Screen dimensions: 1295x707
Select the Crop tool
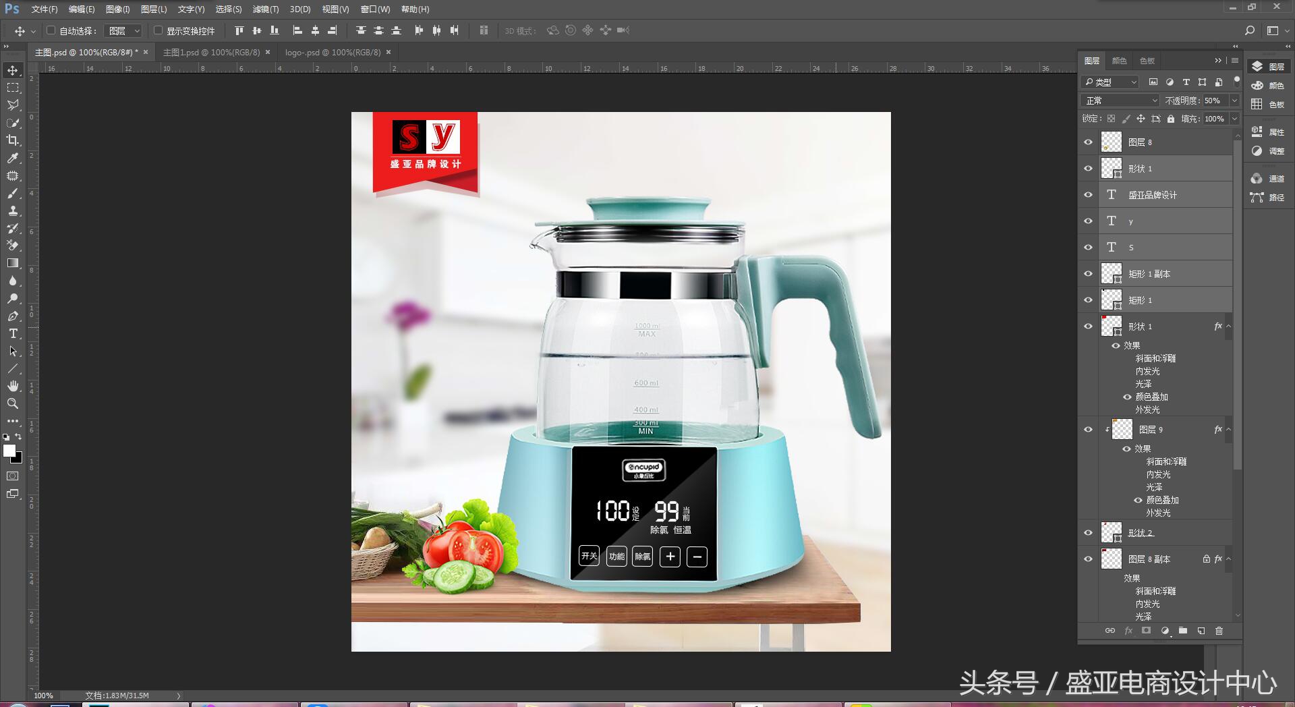(12, 140)
